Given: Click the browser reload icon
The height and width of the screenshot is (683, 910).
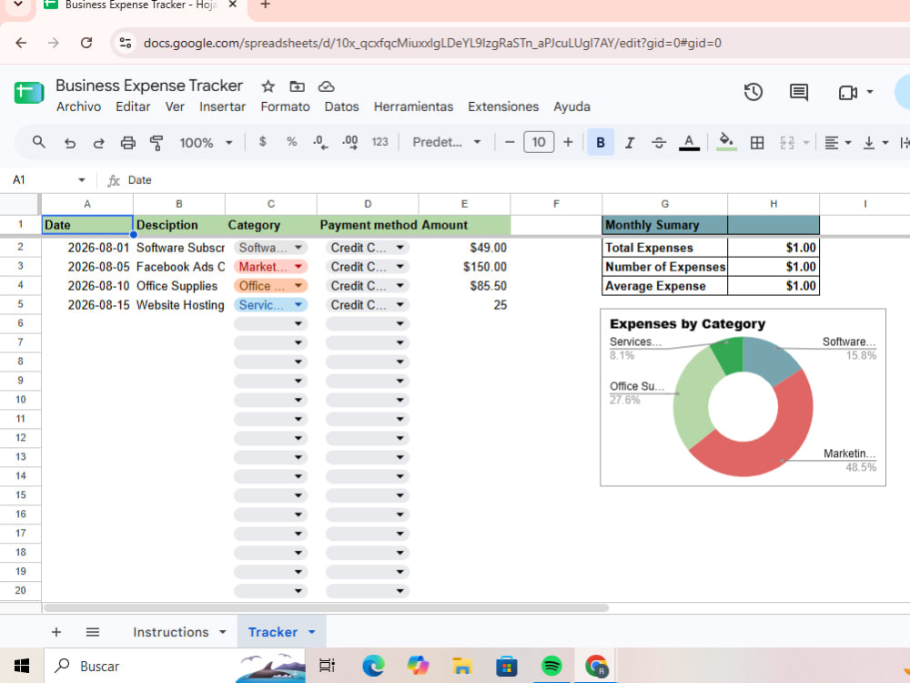Looking at the screenshot, I should coord(86,43).
